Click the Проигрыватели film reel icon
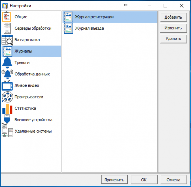The width and height of the screenshot is (191, 187). pos(7,97)
